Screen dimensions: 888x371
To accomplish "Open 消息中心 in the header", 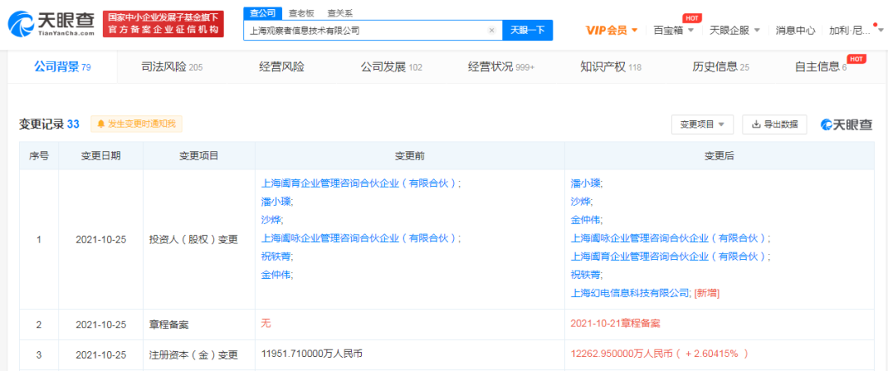I will tap(795, 30).
